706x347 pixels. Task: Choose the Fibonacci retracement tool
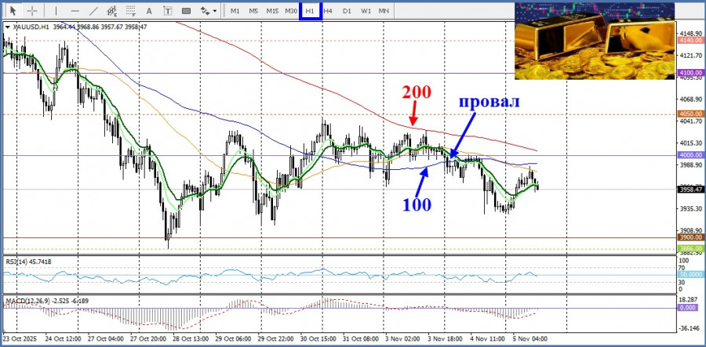click(x=131, y=10)
